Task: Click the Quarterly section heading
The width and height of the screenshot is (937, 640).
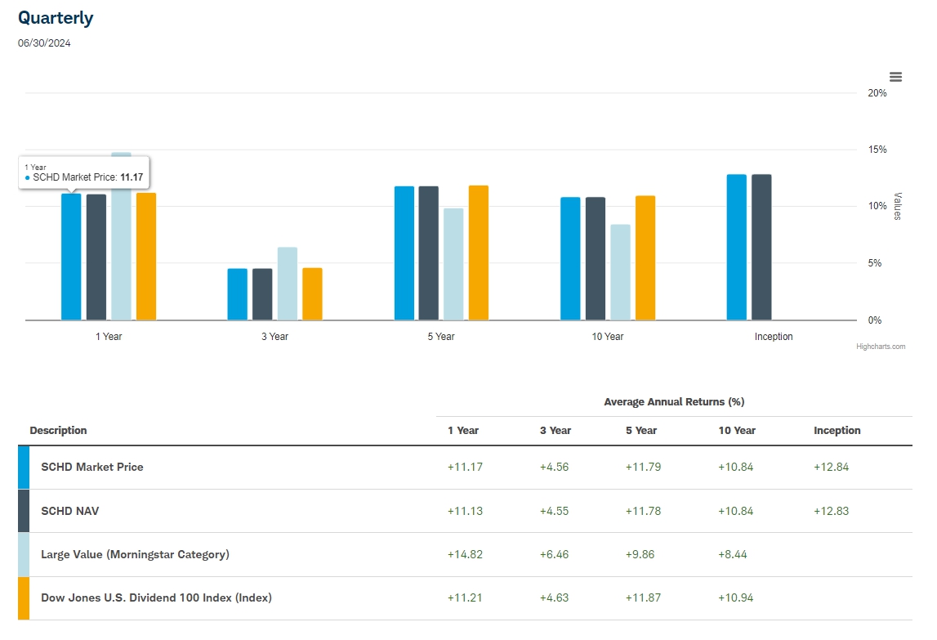Action: point(56,18)
